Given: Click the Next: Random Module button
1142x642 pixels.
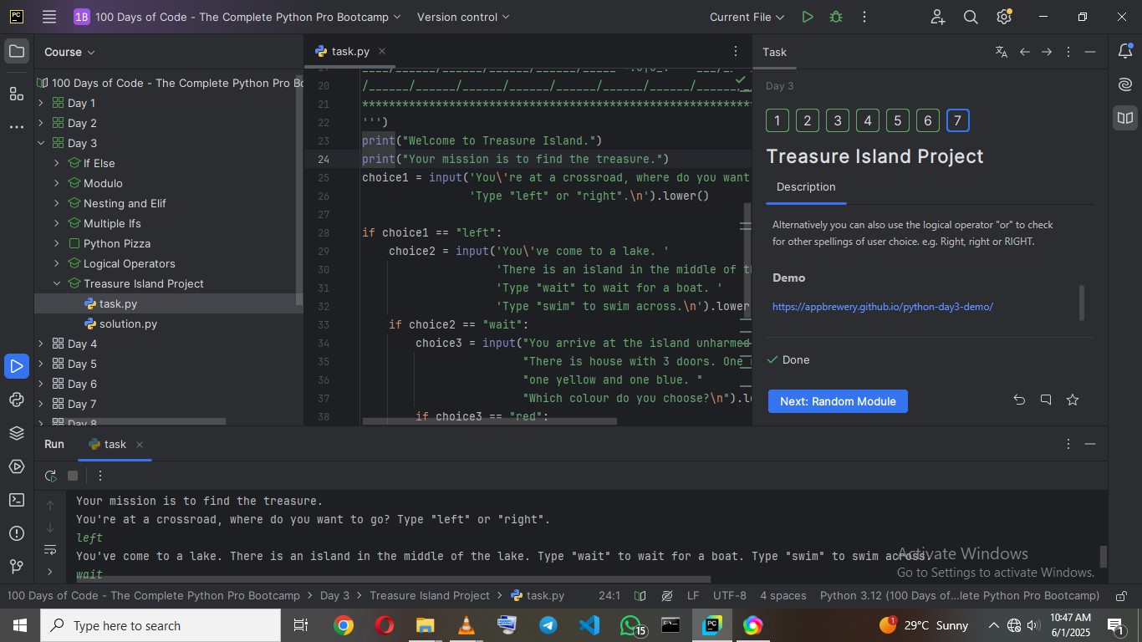Looking at the screenshot, I should (838, 401).
